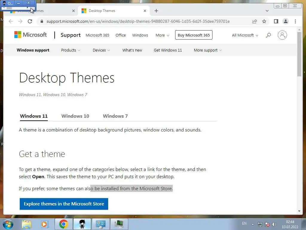
Task: Click the share page icon in address bar
Action: click(x=255, y=21)
